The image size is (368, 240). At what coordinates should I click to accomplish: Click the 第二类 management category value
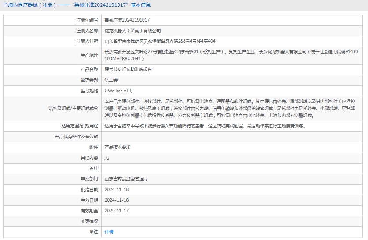(111, 80)
